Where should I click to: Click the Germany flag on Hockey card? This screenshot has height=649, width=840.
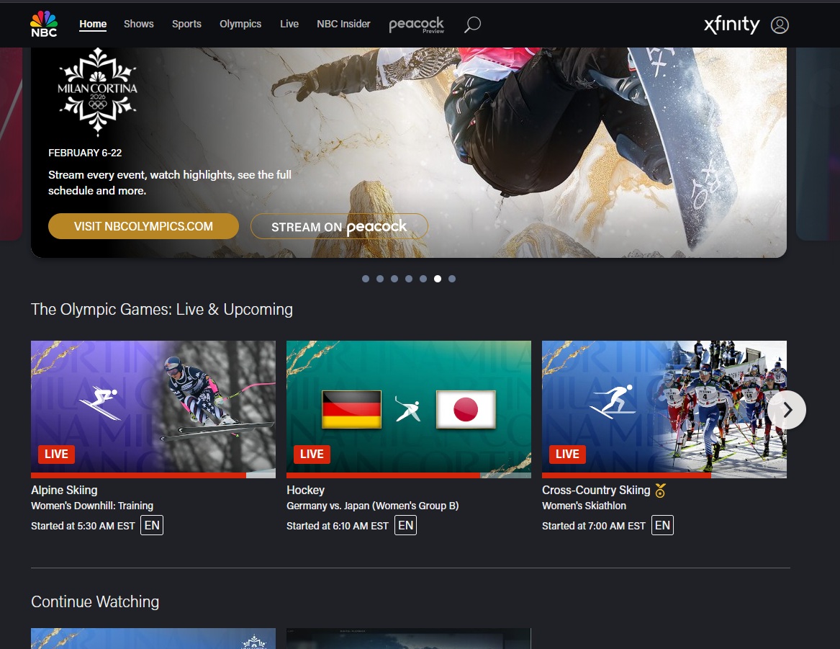351,409
